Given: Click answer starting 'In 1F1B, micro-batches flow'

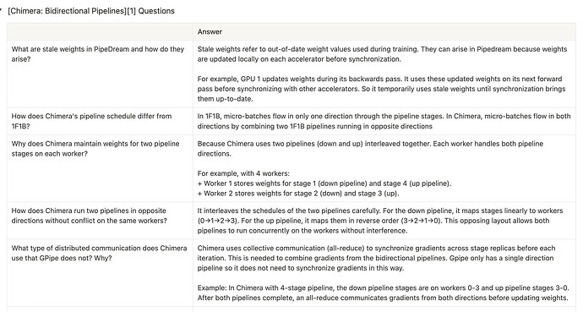Looking at the screenshot, I should (x=384, y=121).
